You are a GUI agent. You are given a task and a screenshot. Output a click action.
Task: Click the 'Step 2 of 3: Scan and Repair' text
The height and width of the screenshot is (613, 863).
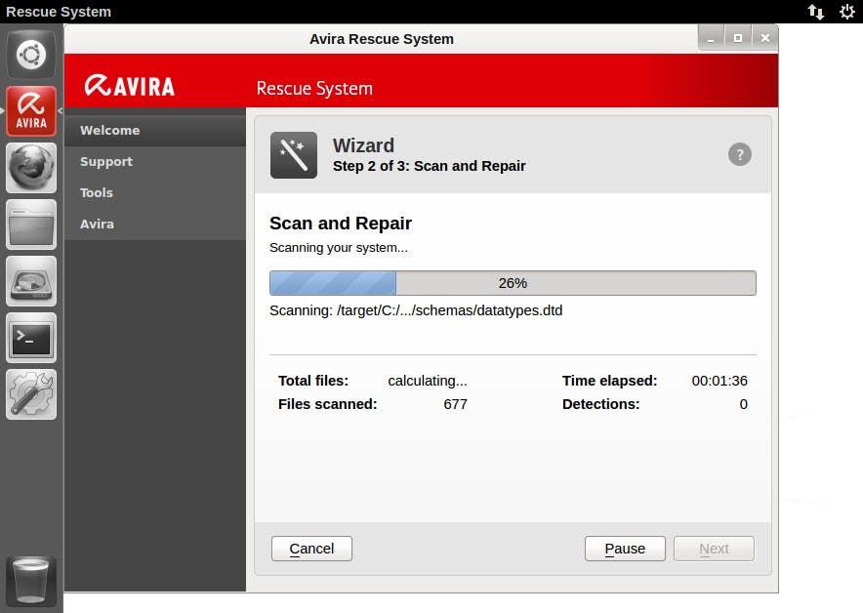coord(430,166)
